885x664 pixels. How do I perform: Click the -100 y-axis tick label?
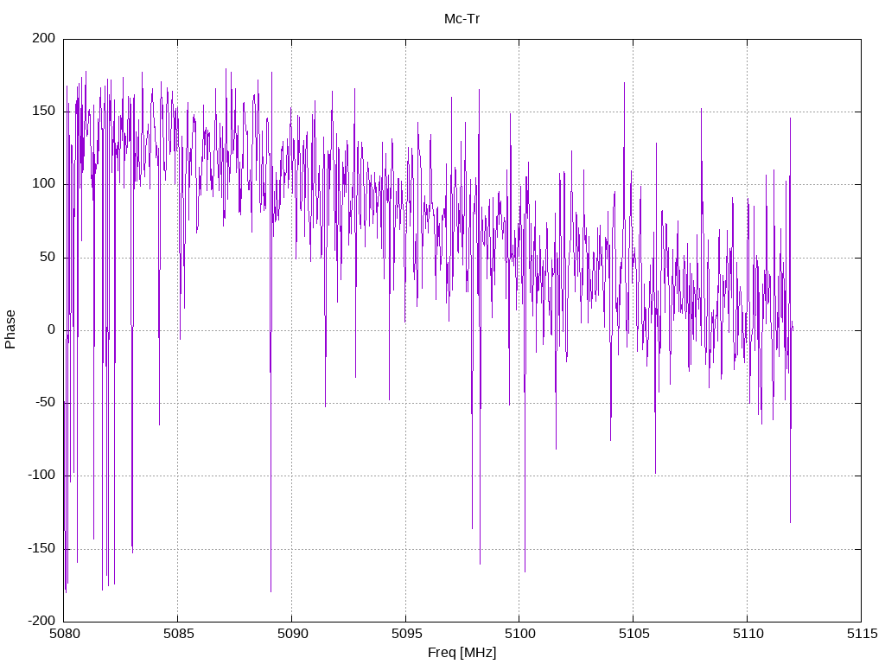(x=41, y=476)
